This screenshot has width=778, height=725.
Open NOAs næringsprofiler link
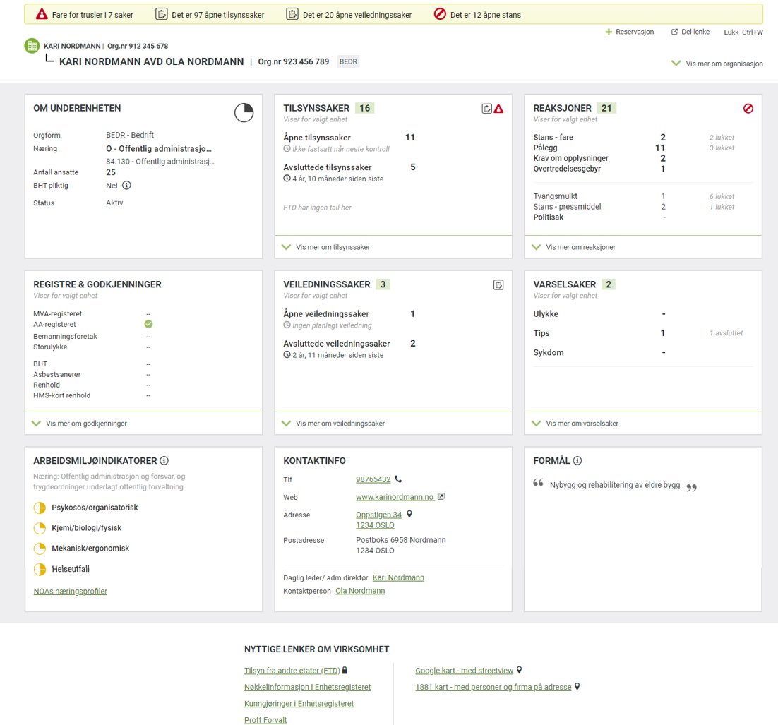pyautogui.click(x=71, y=592)
